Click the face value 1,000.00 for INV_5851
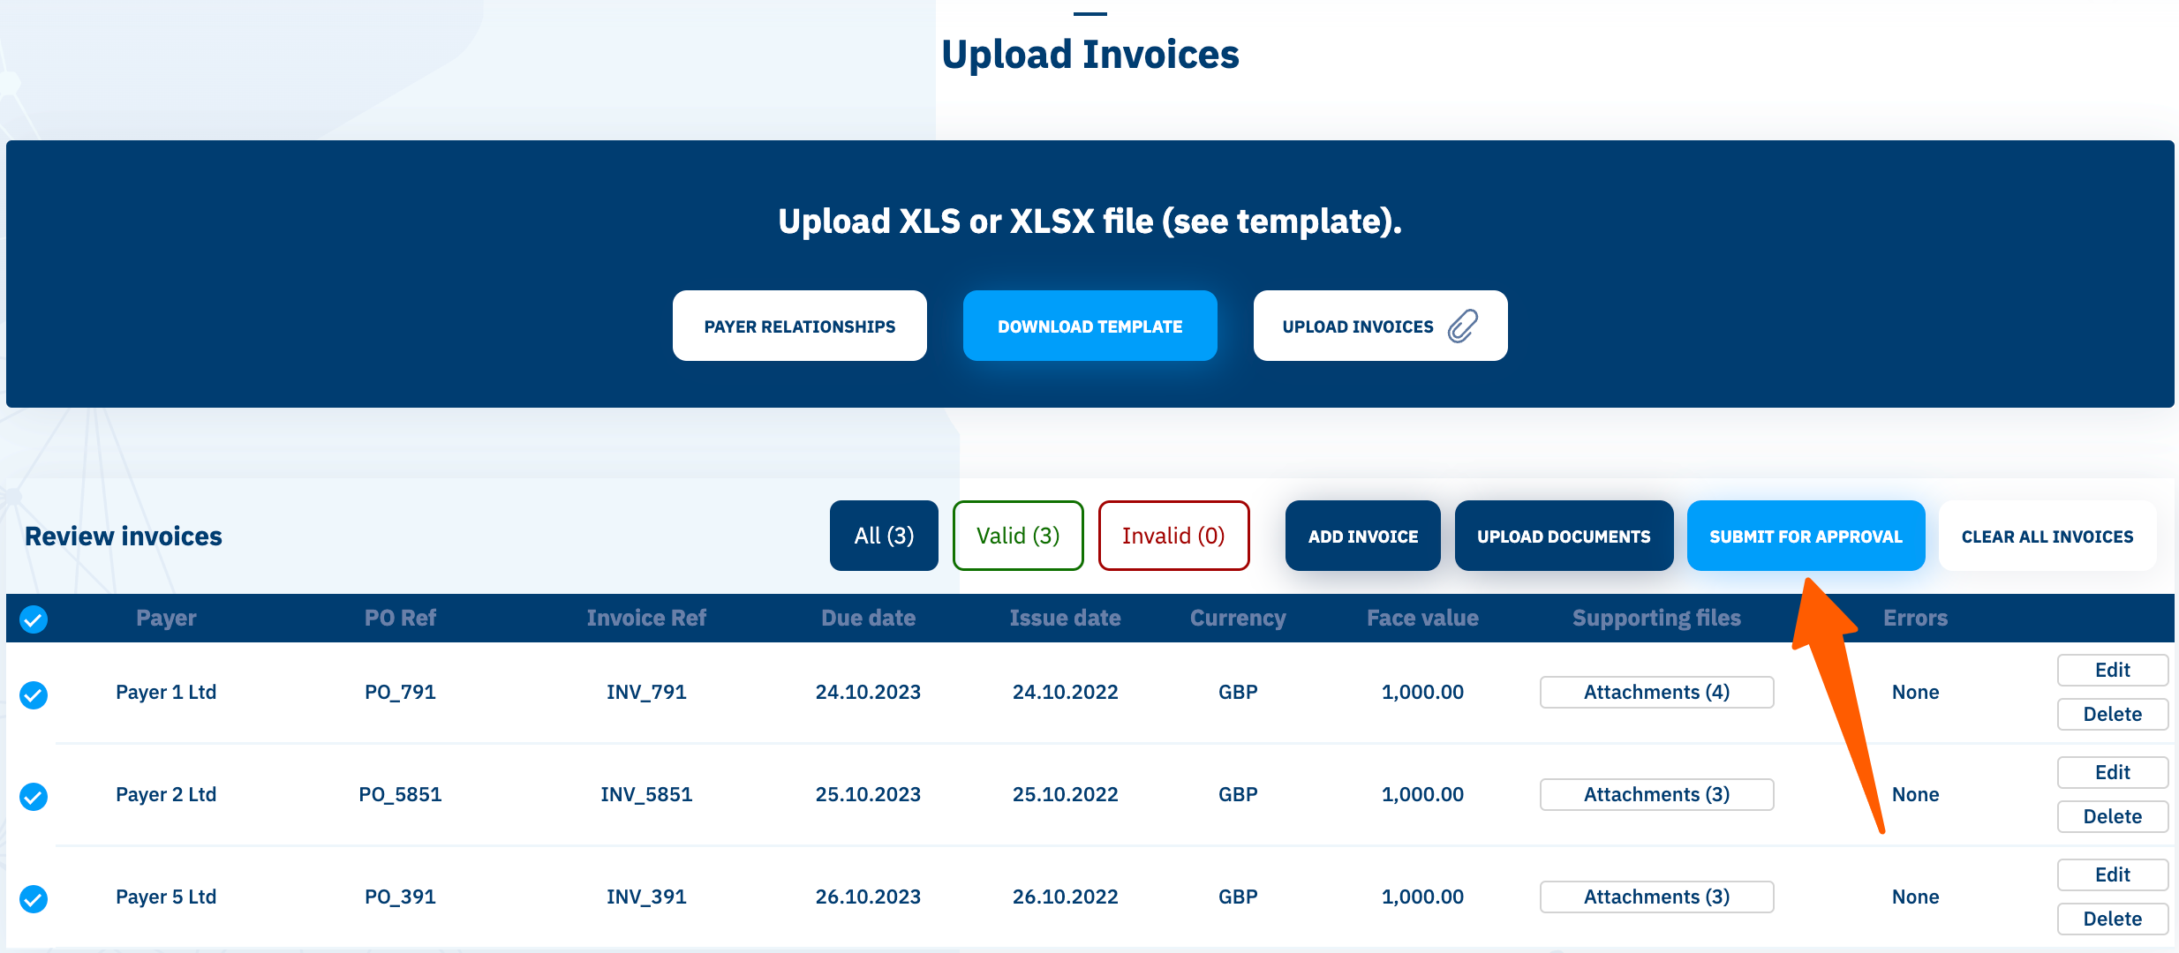Image resolution: width=2179 pixels, height=953 pixels. pos(1422,794)
